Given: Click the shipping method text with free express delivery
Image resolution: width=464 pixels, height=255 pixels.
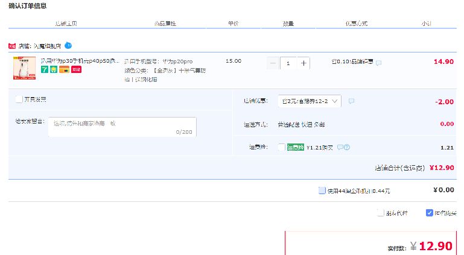Looking at the screenshot, I should pyautogui.click(x=301, y=125).
